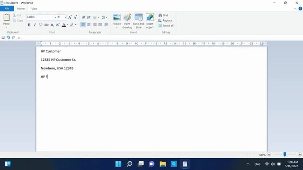This screenshot has height=170, width=303.
Task: Save the document from quick access toolbar
Action: pyautogui.click(x=3, y=38)
